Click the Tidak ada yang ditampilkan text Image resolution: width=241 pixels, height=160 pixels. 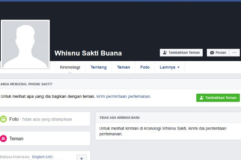coord(47,120)
